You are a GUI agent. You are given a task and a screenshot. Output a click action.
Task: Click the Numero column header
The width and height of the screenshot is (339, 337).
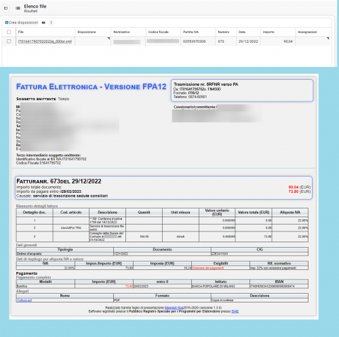click(x=224, y=32)
